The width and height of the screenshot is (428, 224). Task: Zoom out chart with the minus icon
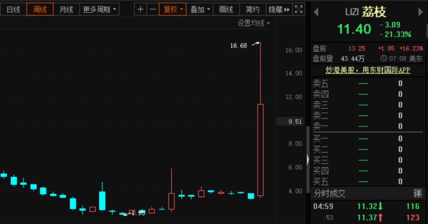point(153,9)
